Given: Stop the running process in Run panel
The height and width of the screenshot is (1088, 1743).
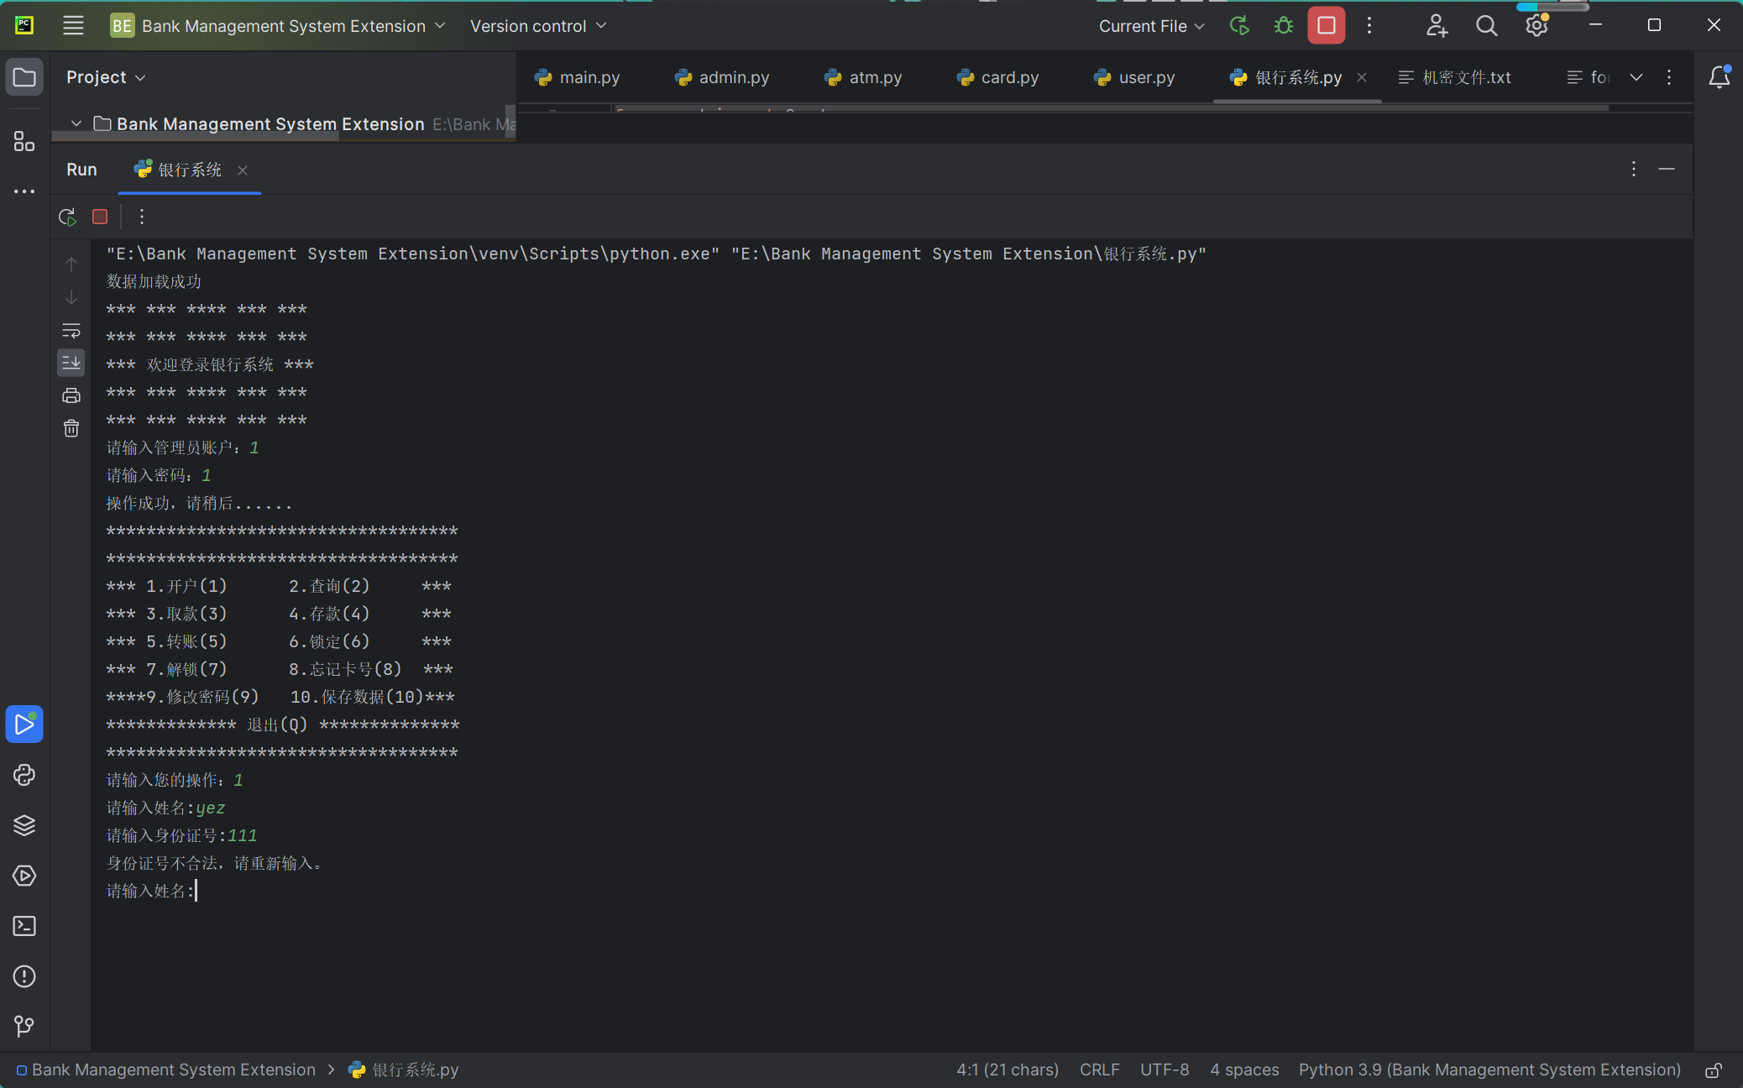Looking at the screenshot, I should (x=100, y=217).
